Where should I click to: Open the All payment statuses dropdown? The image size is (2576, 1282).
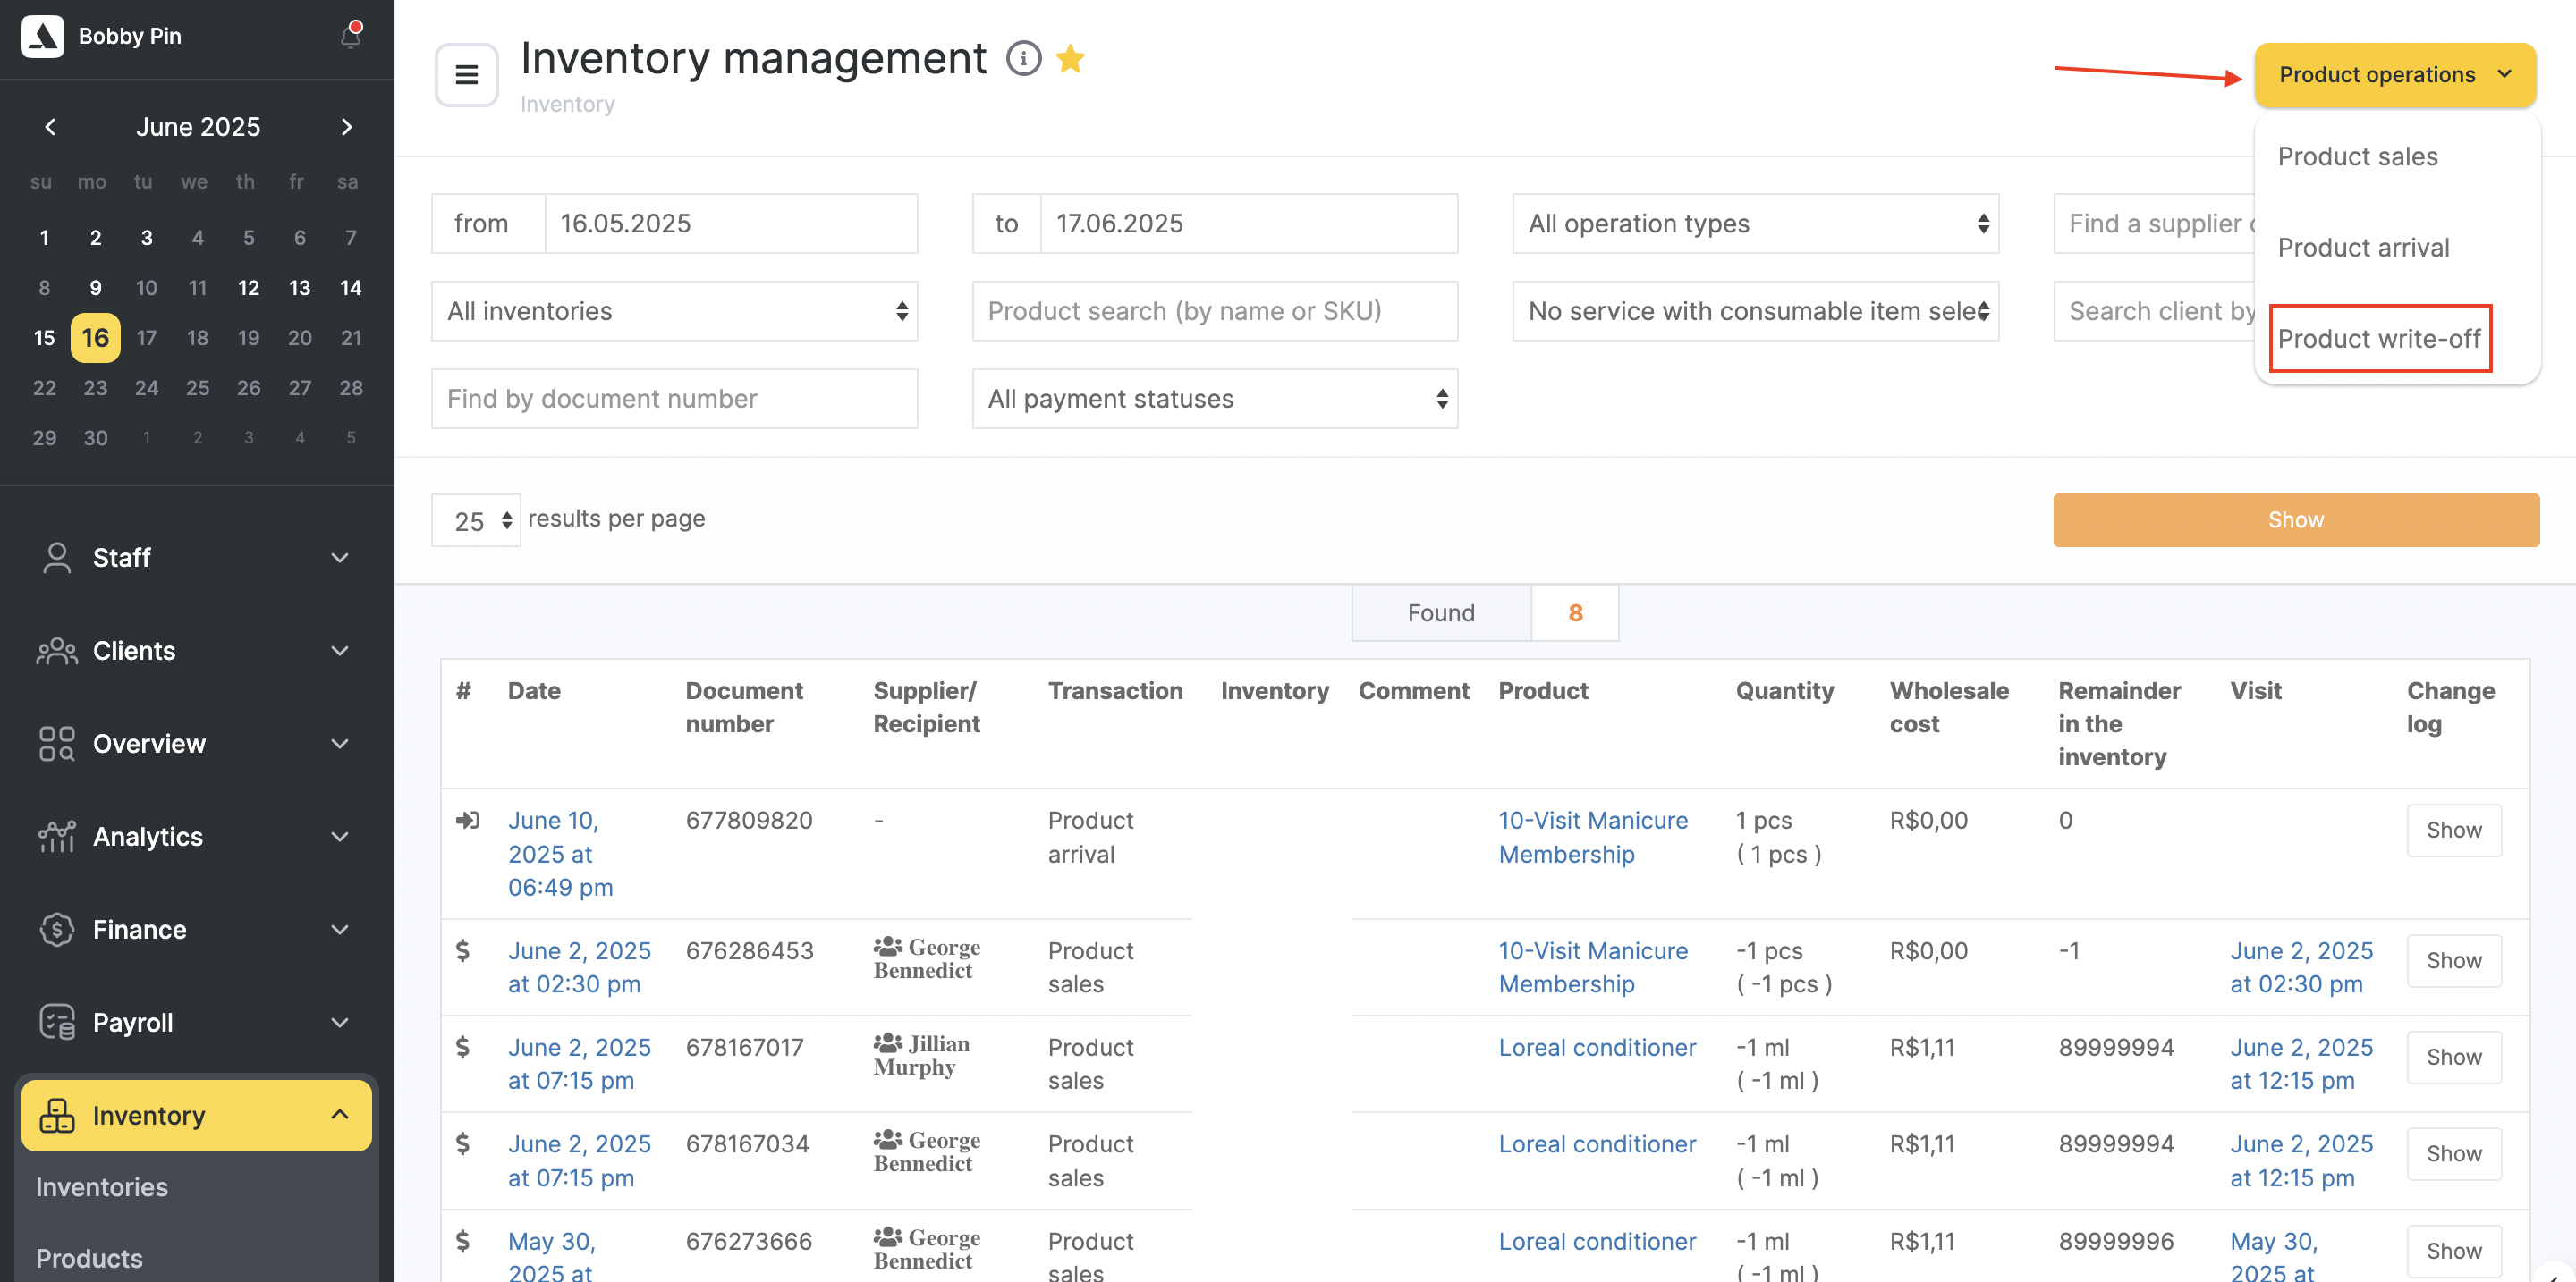[x=1214, y=399]
